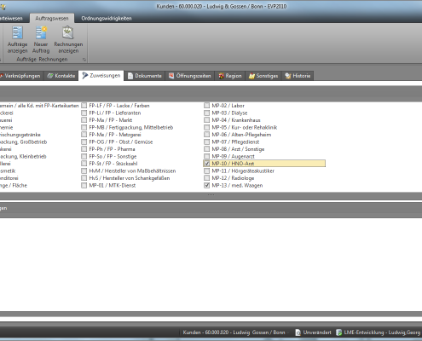The height and width of the screenshot is (341, 422).
Task: Open the Historie tab icon
Action: (288, 76)
